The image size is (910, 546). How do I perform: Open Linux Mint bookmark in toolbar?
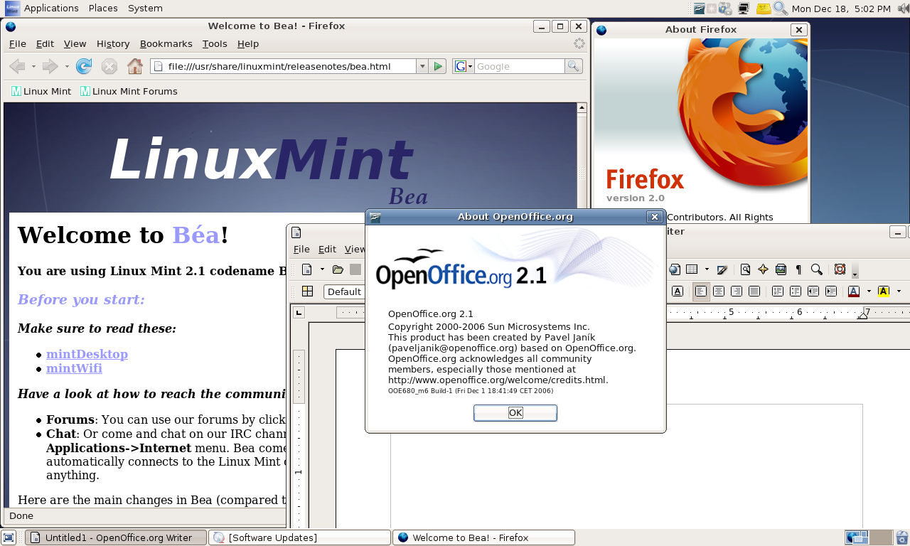click(x=41, y=91)
